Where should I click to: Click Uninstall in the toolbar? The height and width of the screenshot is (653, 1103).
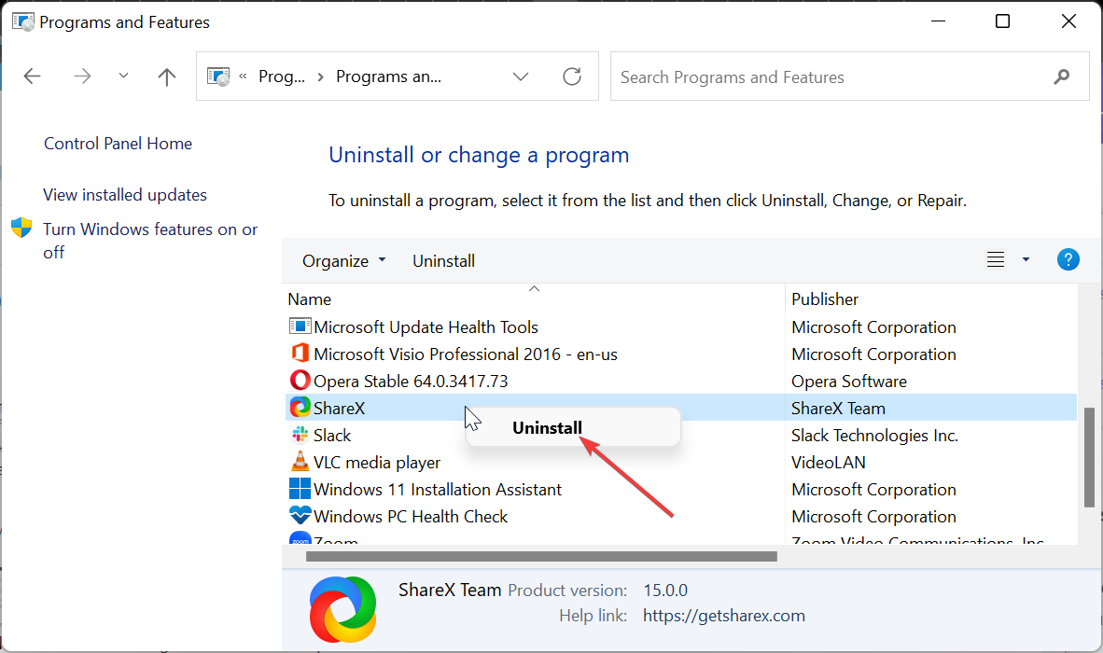tap(443, 261)
